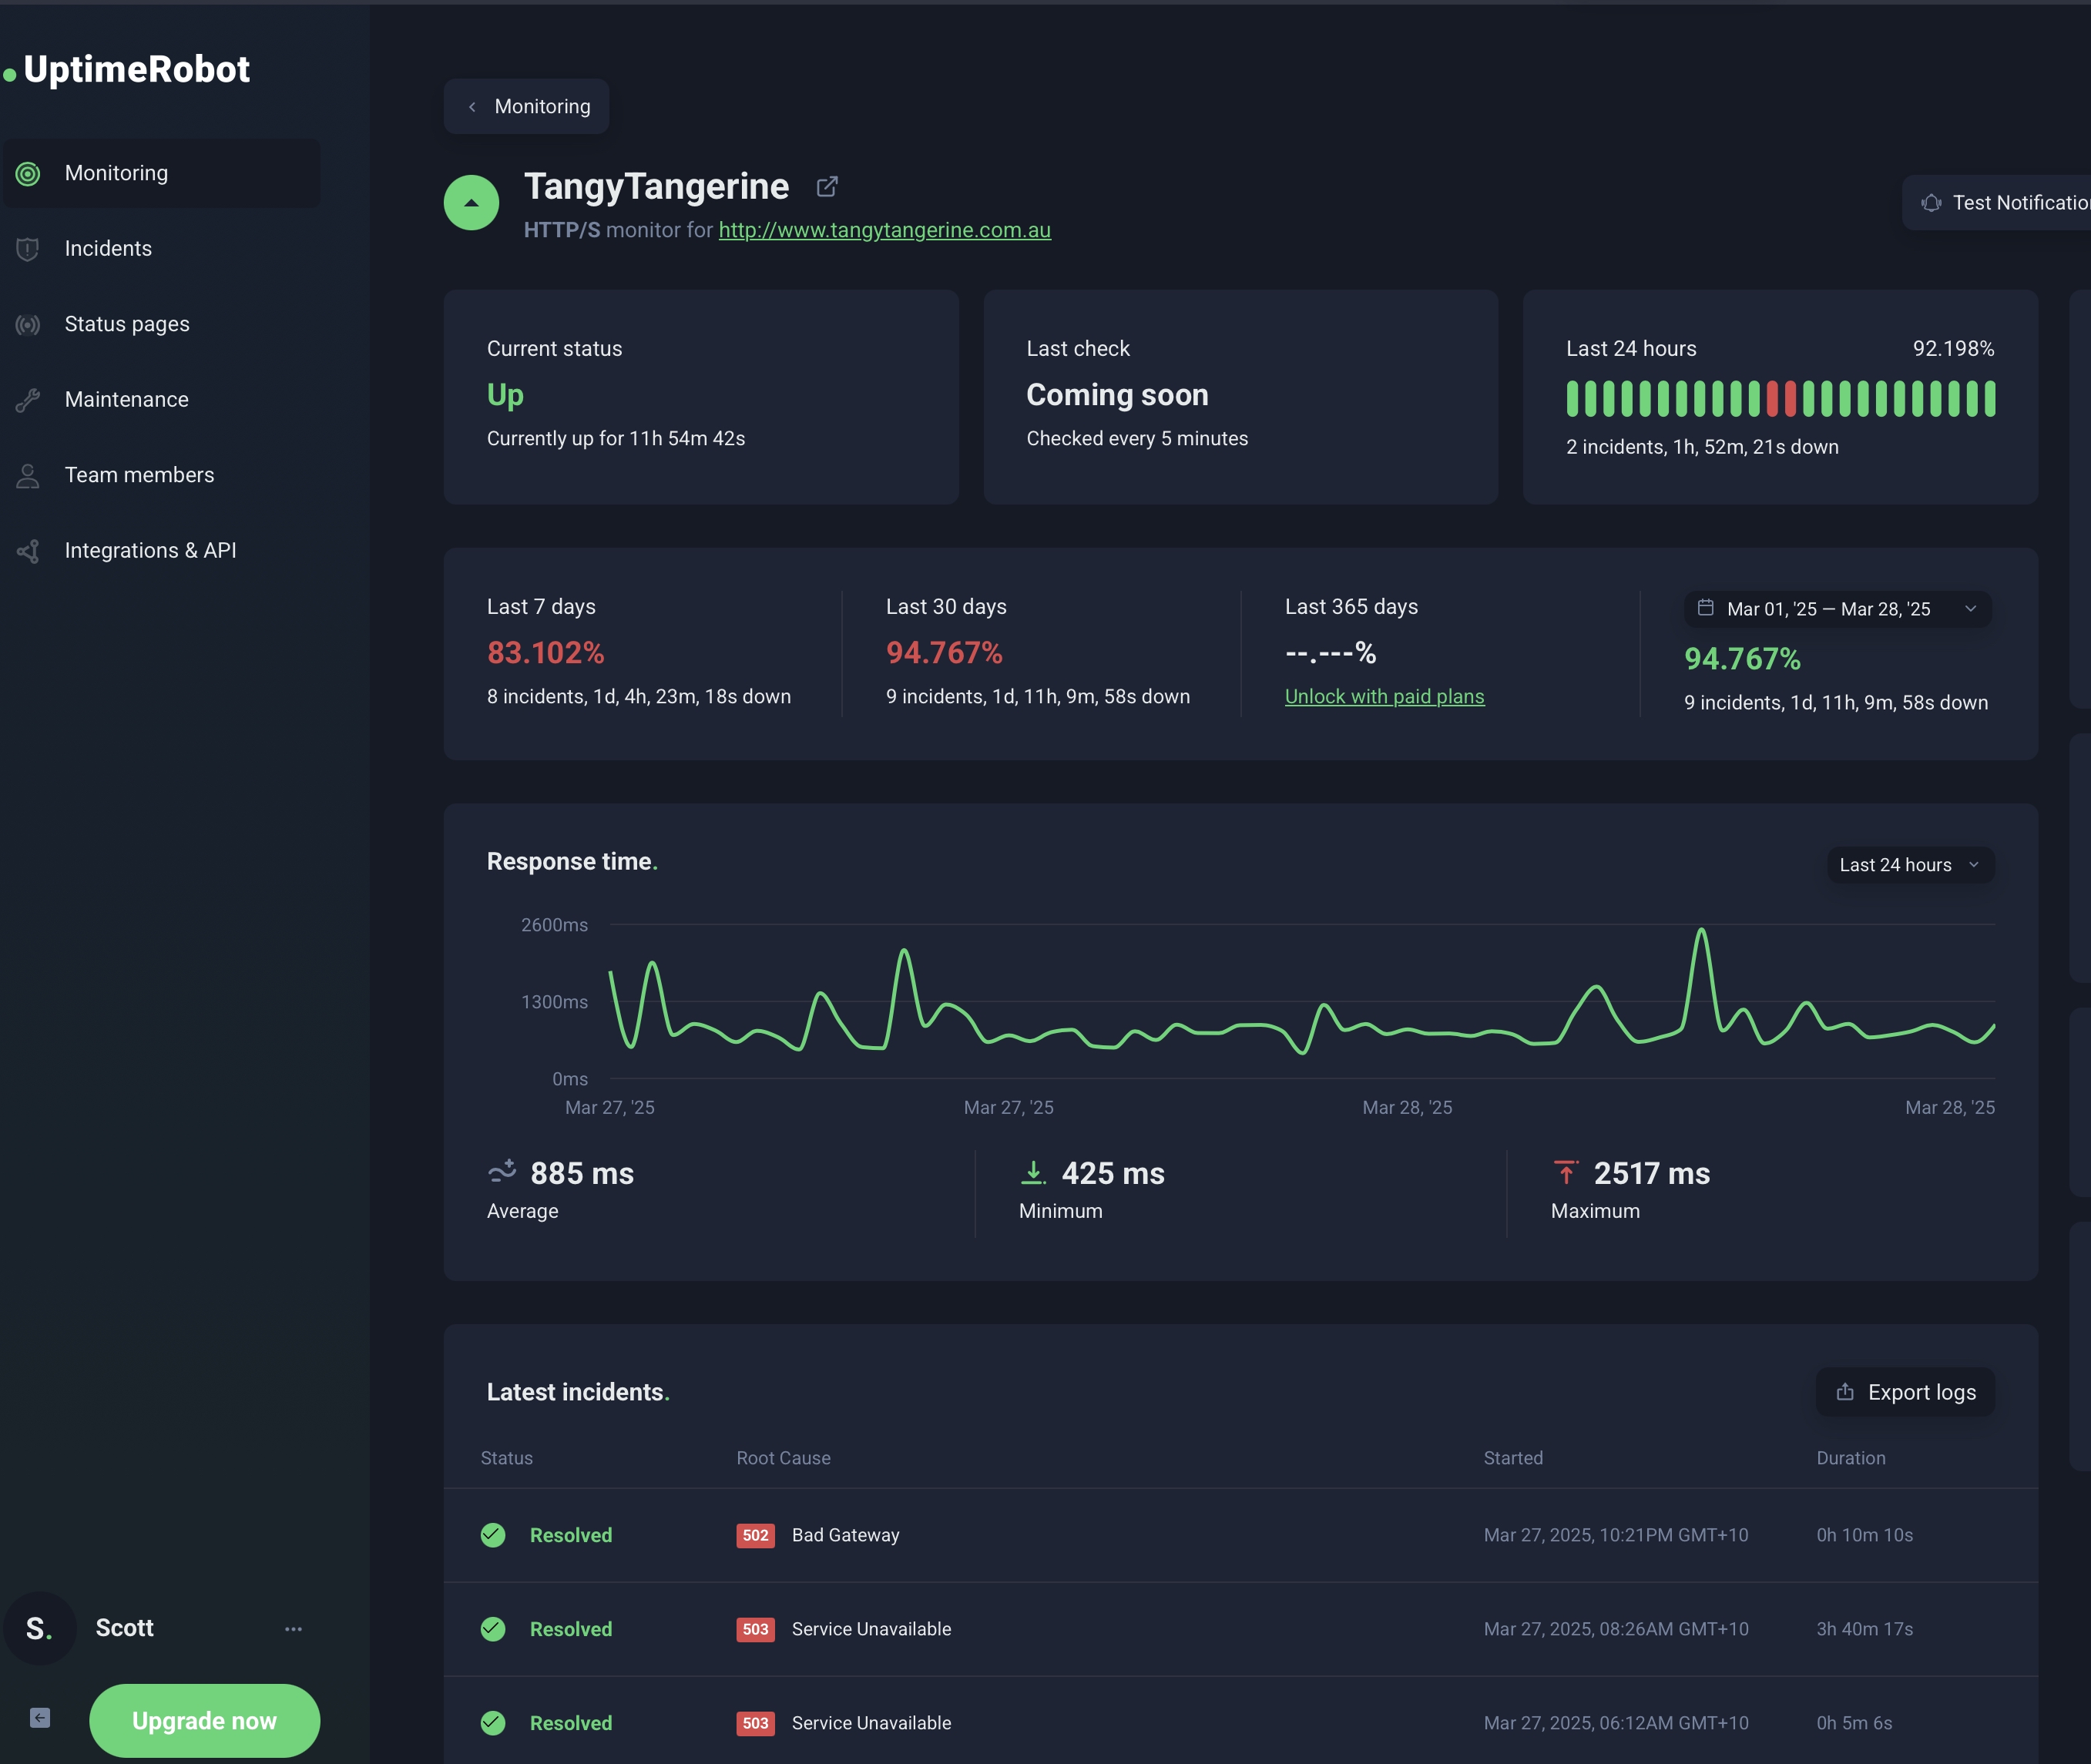Click the 92.198% Last 24 hours value
The height and width of the screenshot is (1764, 2091).
pos(1954,348)
